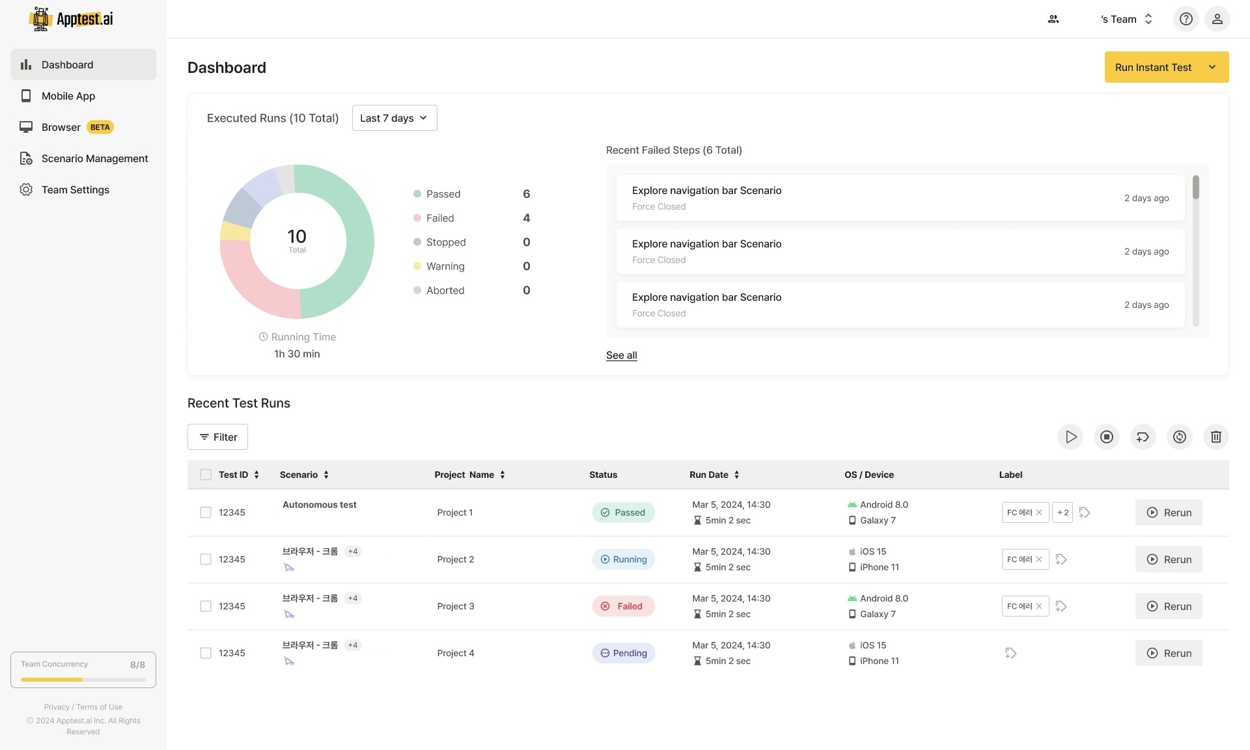Sort table by Project Name arrows

click(x=503, y=475)
